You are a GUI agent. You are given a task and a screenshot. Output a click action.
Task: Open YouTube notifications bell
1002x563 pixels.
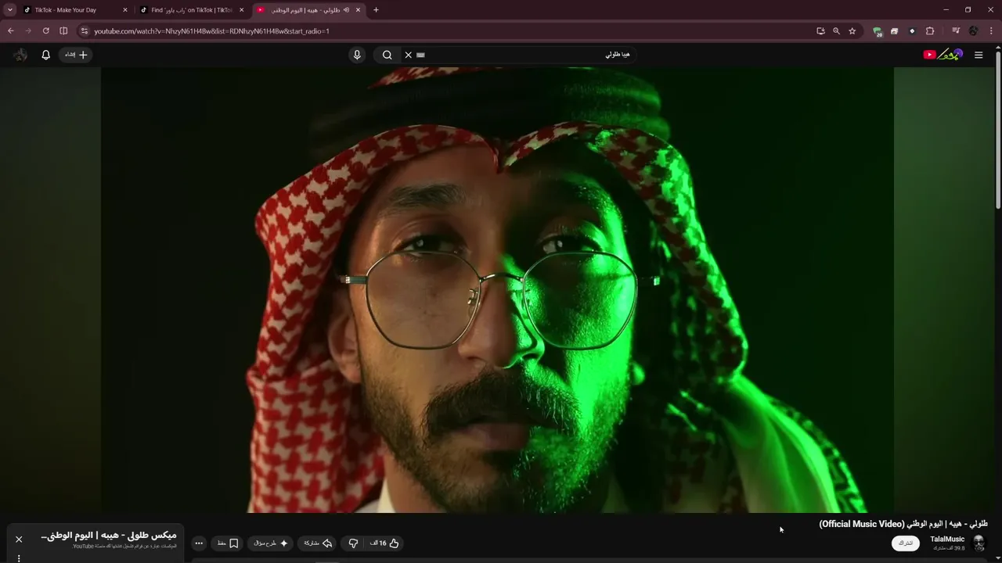[45, 55]
